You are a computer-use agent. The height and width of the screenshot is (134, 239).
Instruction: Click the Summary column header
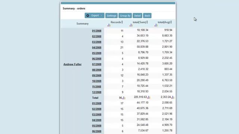83,24
